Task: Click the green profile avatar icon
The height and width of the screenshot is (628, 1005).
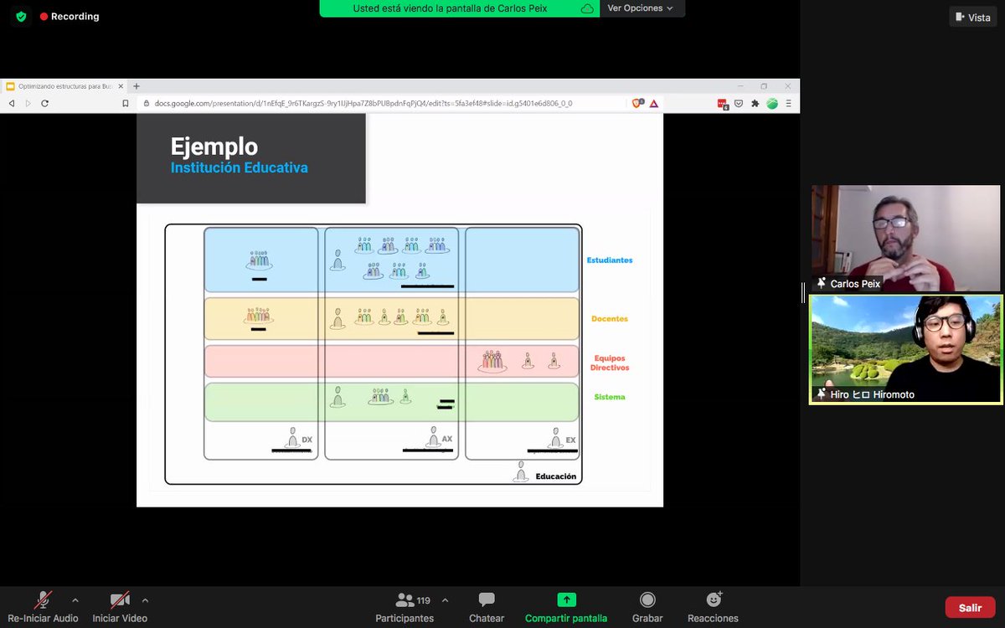Action: (x=771, y=103)
